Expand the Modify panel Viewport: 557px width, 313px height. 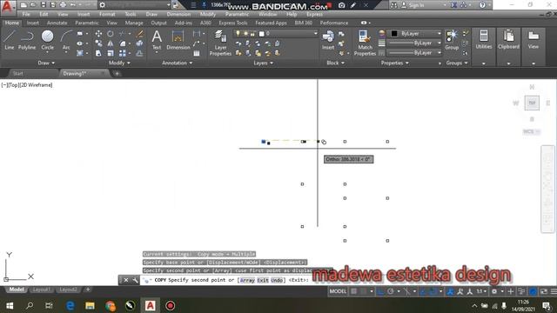tap(119, 63)
